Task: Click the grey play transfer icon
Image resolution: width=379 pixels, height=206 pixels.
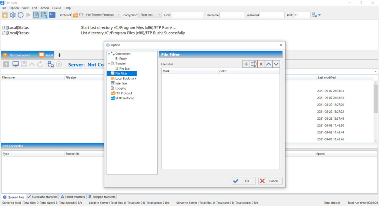Action: click(x=28, y=15)
